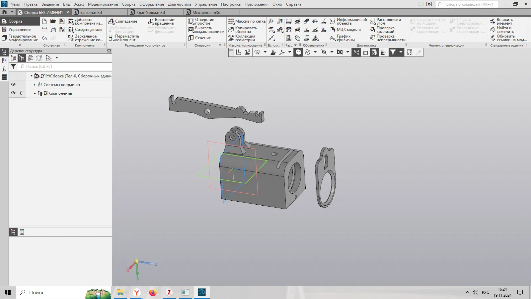531x299 pixels.
Task: Open the Файл menu
Action: pyautogui.click(x=15, y=4)
